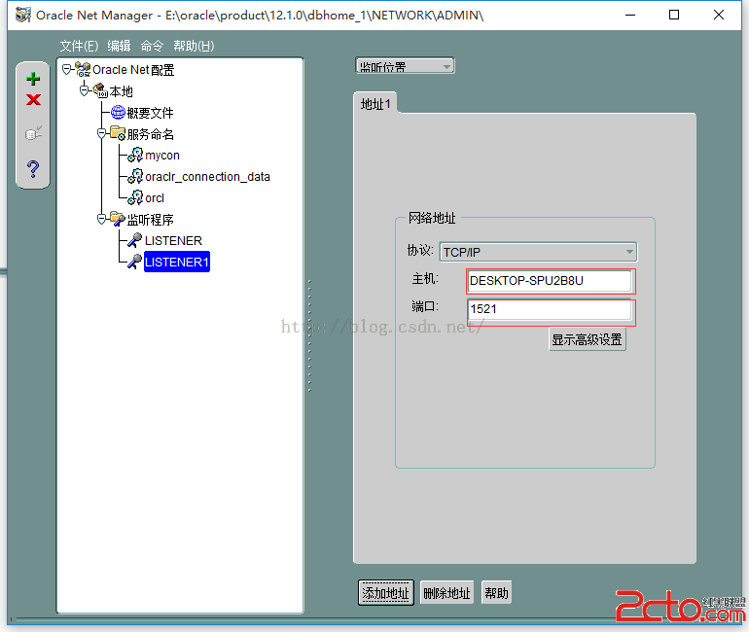
Task: Click the mycon service icon
Action: (135, 156)
